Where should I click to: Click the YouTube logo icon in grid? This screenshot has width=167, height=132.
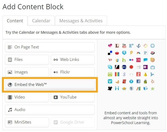tap(124, 46)
